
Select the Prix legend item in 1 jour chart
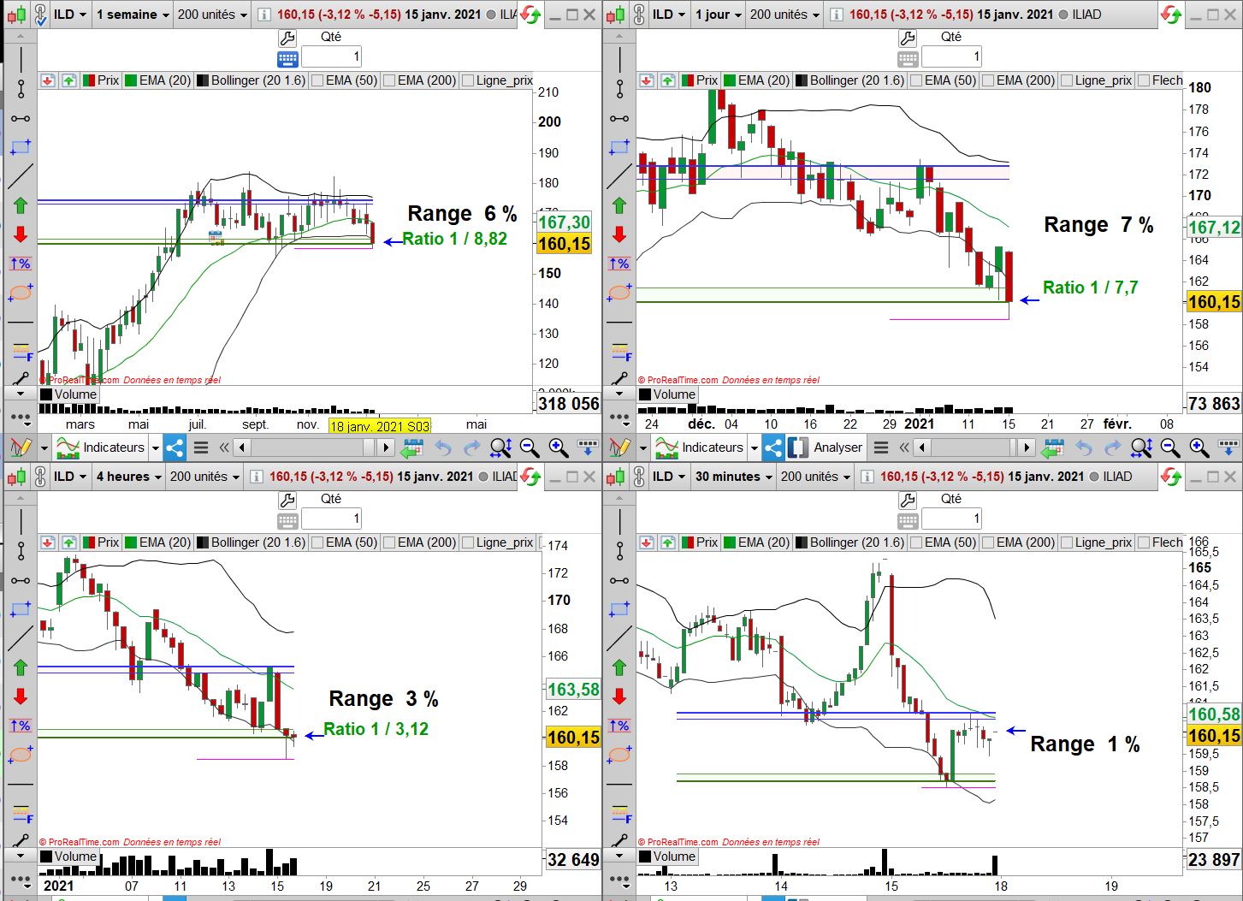point(700,80)
